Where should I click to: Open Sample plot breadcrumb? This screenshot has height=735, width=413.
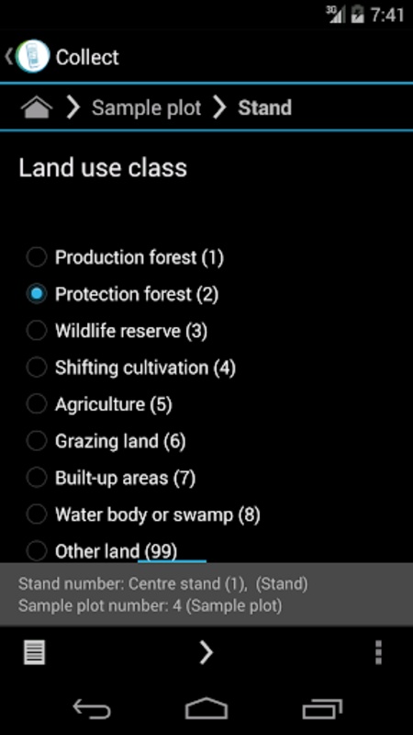click(147, 107)
